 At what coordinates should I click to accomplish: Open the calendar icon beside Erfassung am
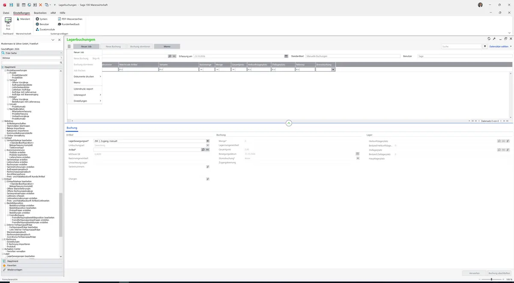[286, 56]
